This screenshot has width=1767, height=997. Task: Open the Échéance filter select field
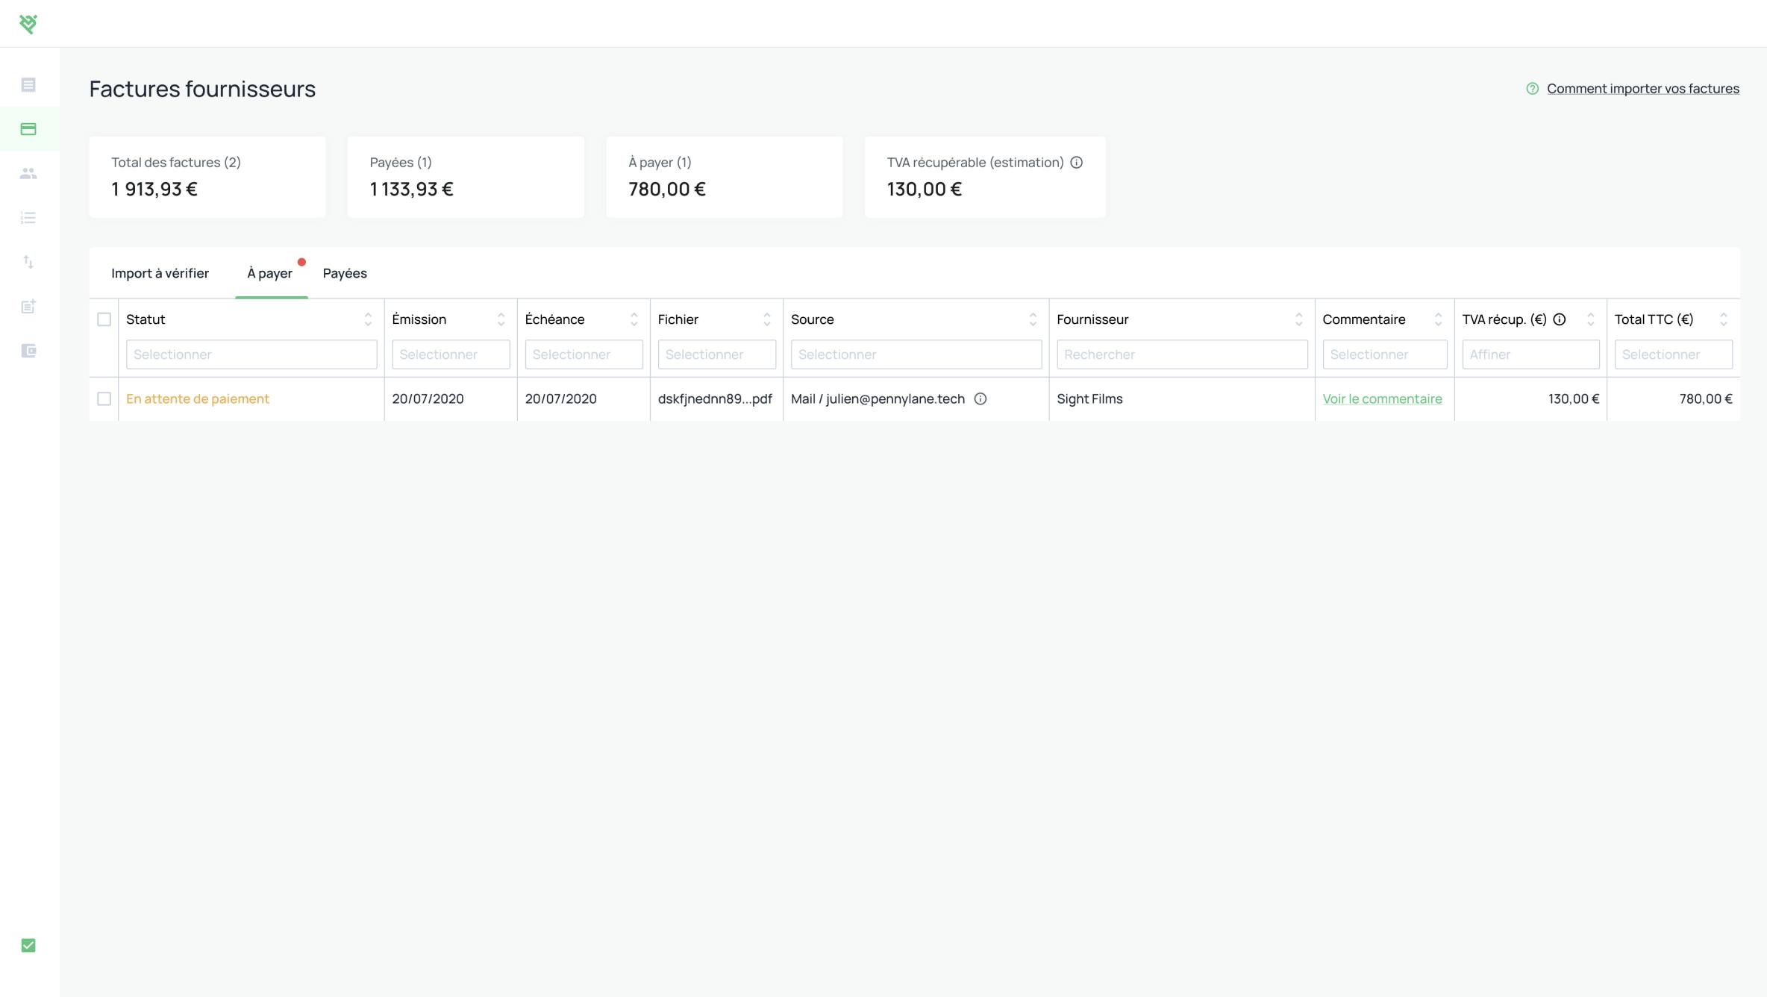coord(584,354)
